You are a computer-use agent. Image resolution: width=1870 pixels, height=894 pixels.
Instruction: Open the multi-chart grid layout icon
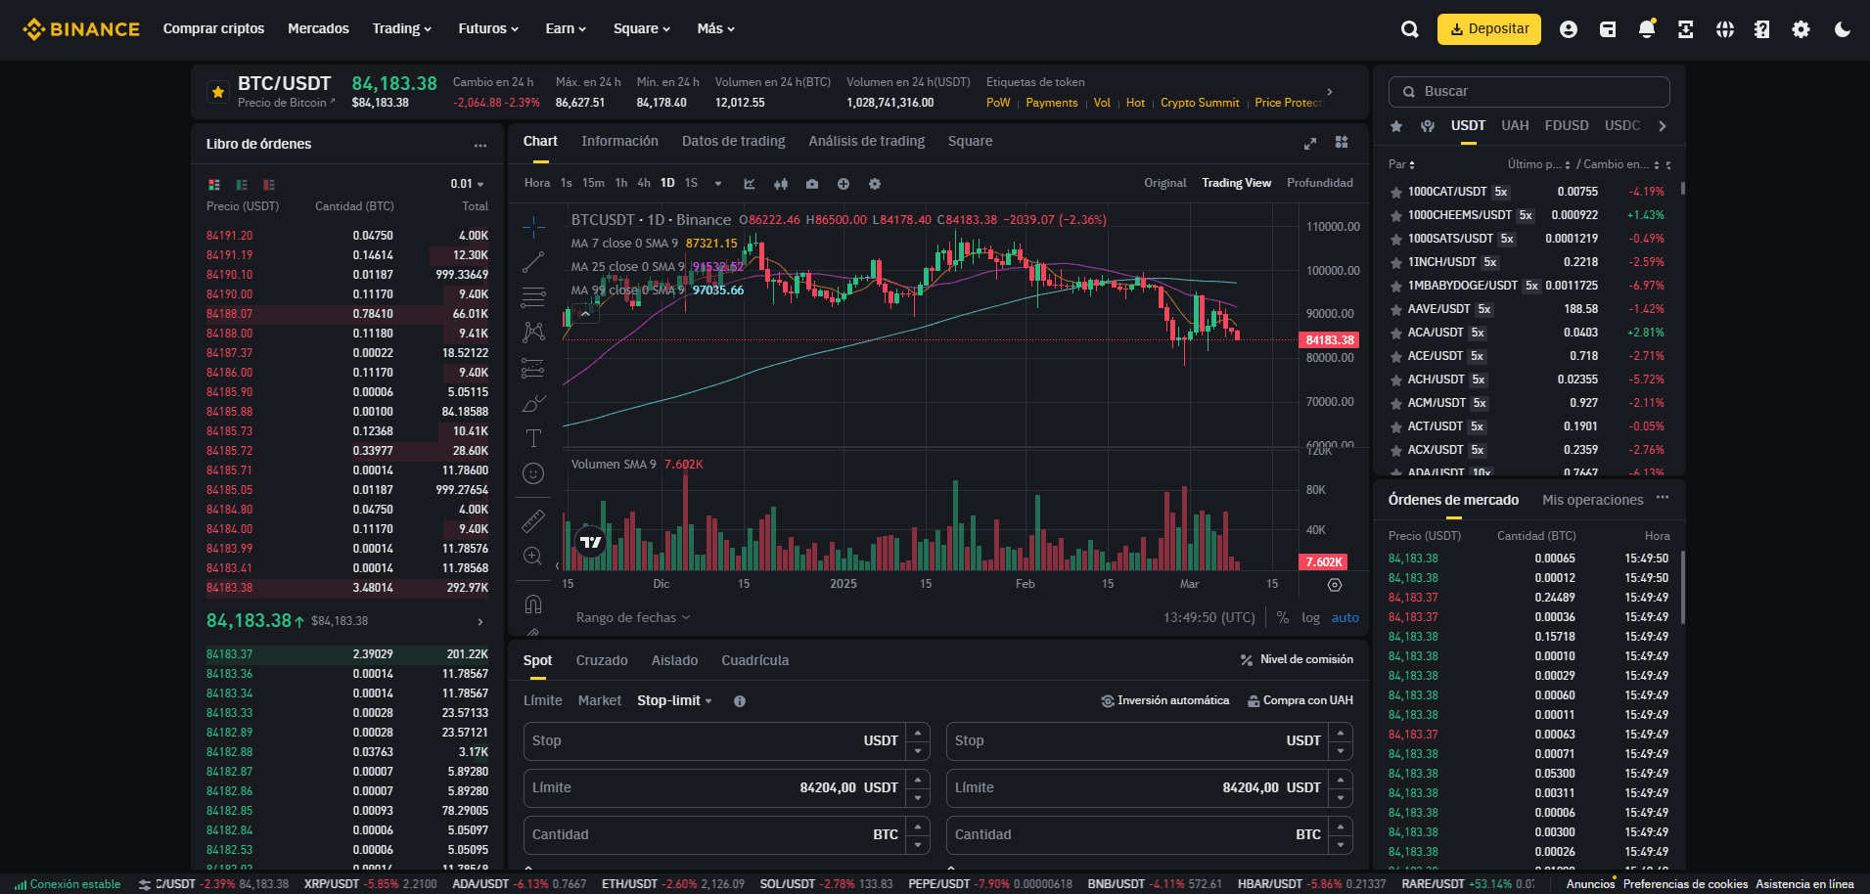(1342, 142)
